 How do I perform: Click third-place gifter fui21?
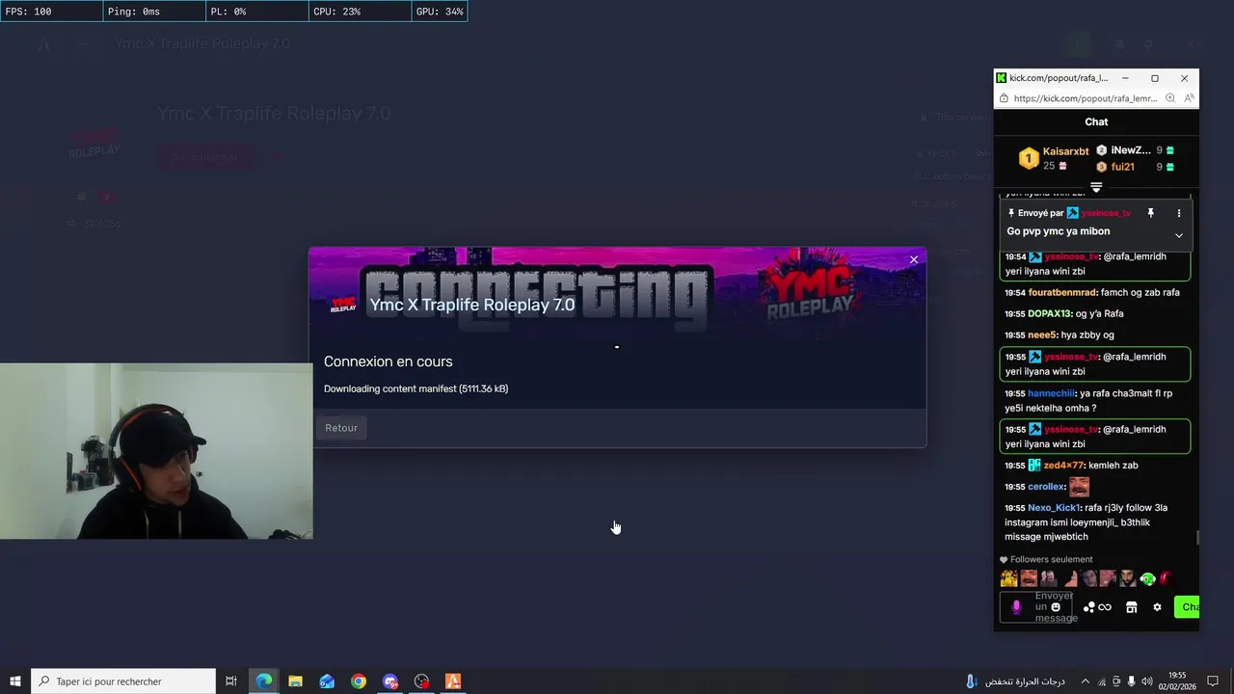click(x=1122, y=167)
